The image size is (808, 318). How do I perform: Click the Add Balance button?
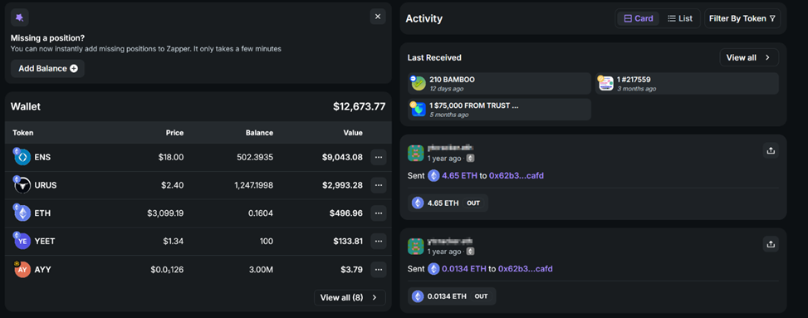click(47, 69)
